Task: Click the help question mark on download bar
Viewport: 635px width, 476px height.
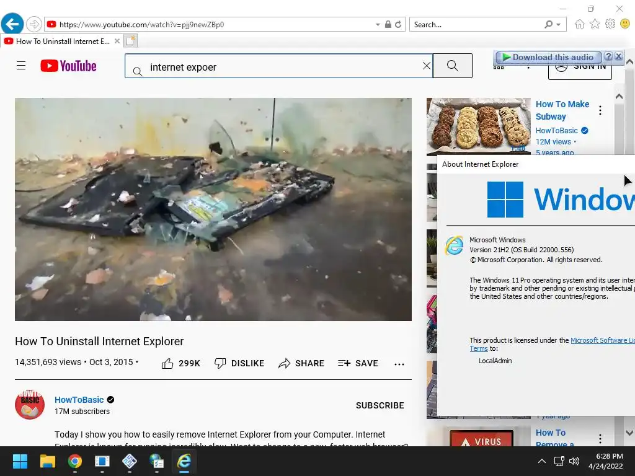Action: click(608, 56)
